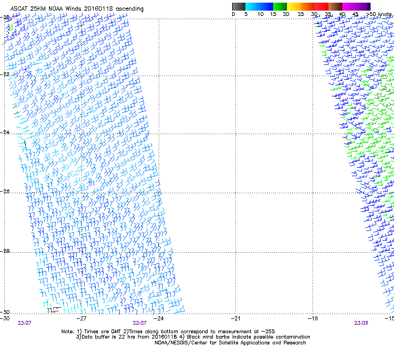
Task: Pick the magenta 40-45 knots color segment
Action: point(349,6)
